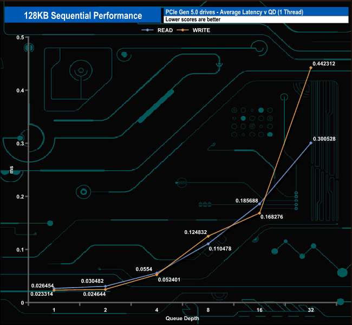The image size is (352, 325).
Task: Select the 0.024644 write data label
Action: [94, 294]
